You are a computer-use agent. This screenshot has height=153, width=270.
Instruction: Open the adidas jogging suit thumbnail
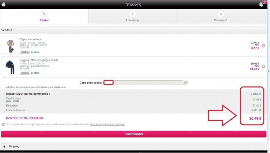[x=10, y=67]
